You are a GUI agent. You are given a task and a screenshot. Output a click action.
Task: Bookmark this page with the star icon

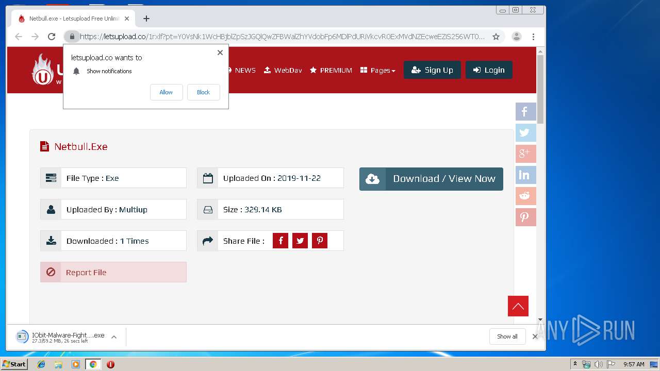pos(496,37)
